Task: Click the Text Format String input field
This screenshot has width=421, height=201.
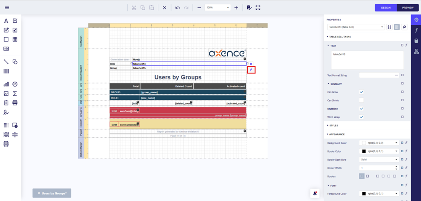Action: tap(377, 75)
